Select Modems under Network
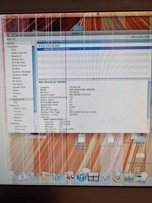This screenshot has height=203, width=152. [x=18, y=118]
